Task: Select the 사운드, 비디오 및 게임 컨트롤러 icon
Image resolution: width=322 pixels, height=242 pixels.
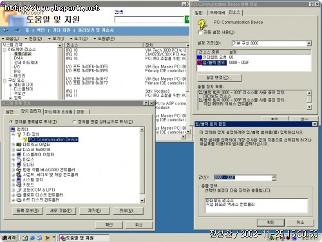Action: pyautogui.click(x=19, y=175)
